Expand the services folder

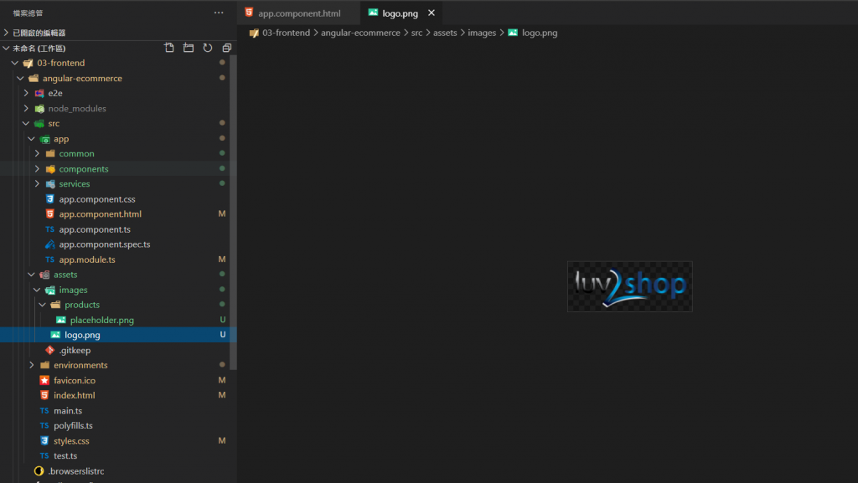click(x=37, y=183)
